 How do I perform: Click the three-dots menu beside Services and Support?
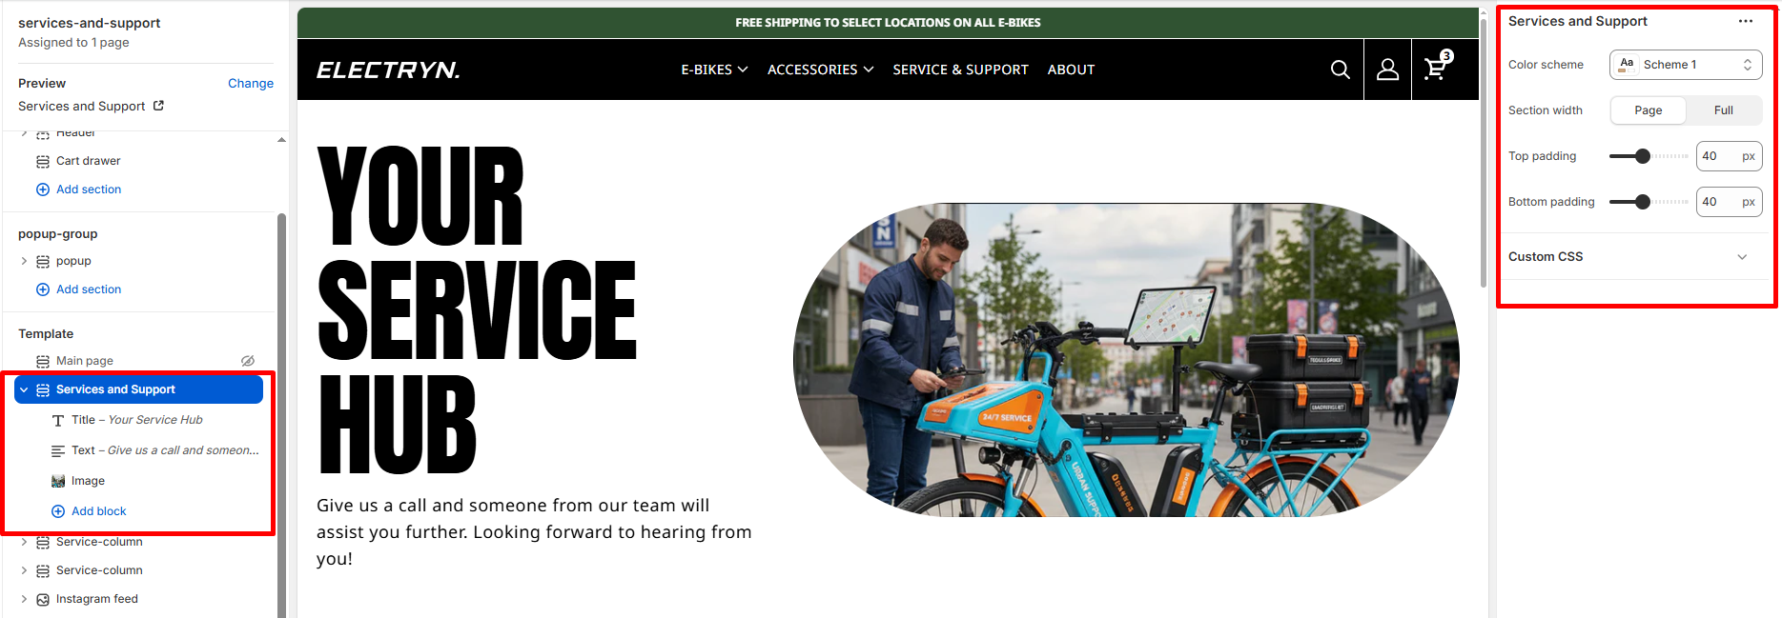coord(1745,21)
